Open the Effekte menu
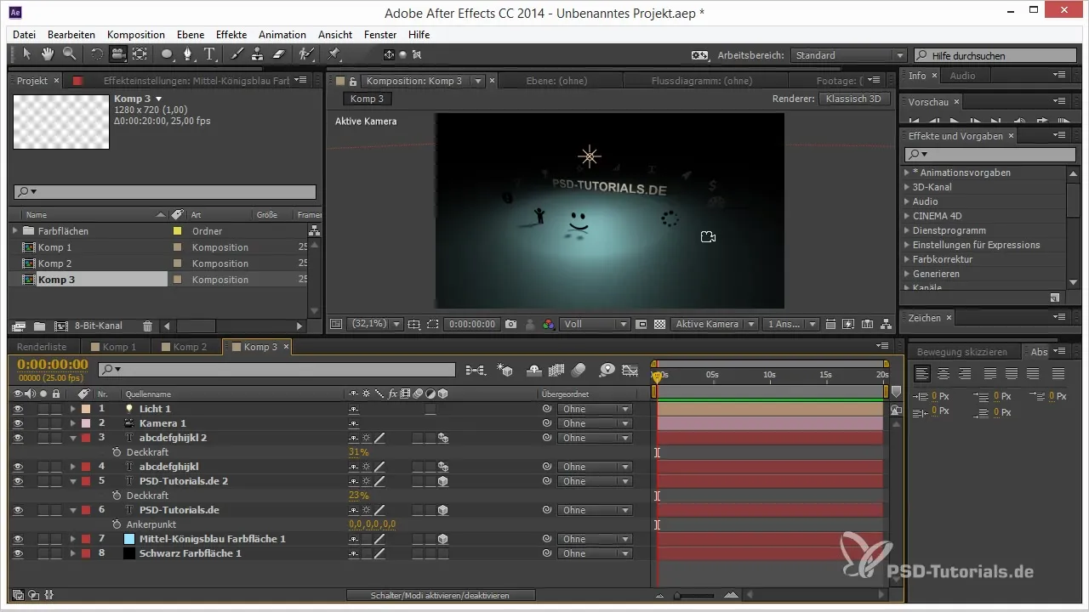 231,35
